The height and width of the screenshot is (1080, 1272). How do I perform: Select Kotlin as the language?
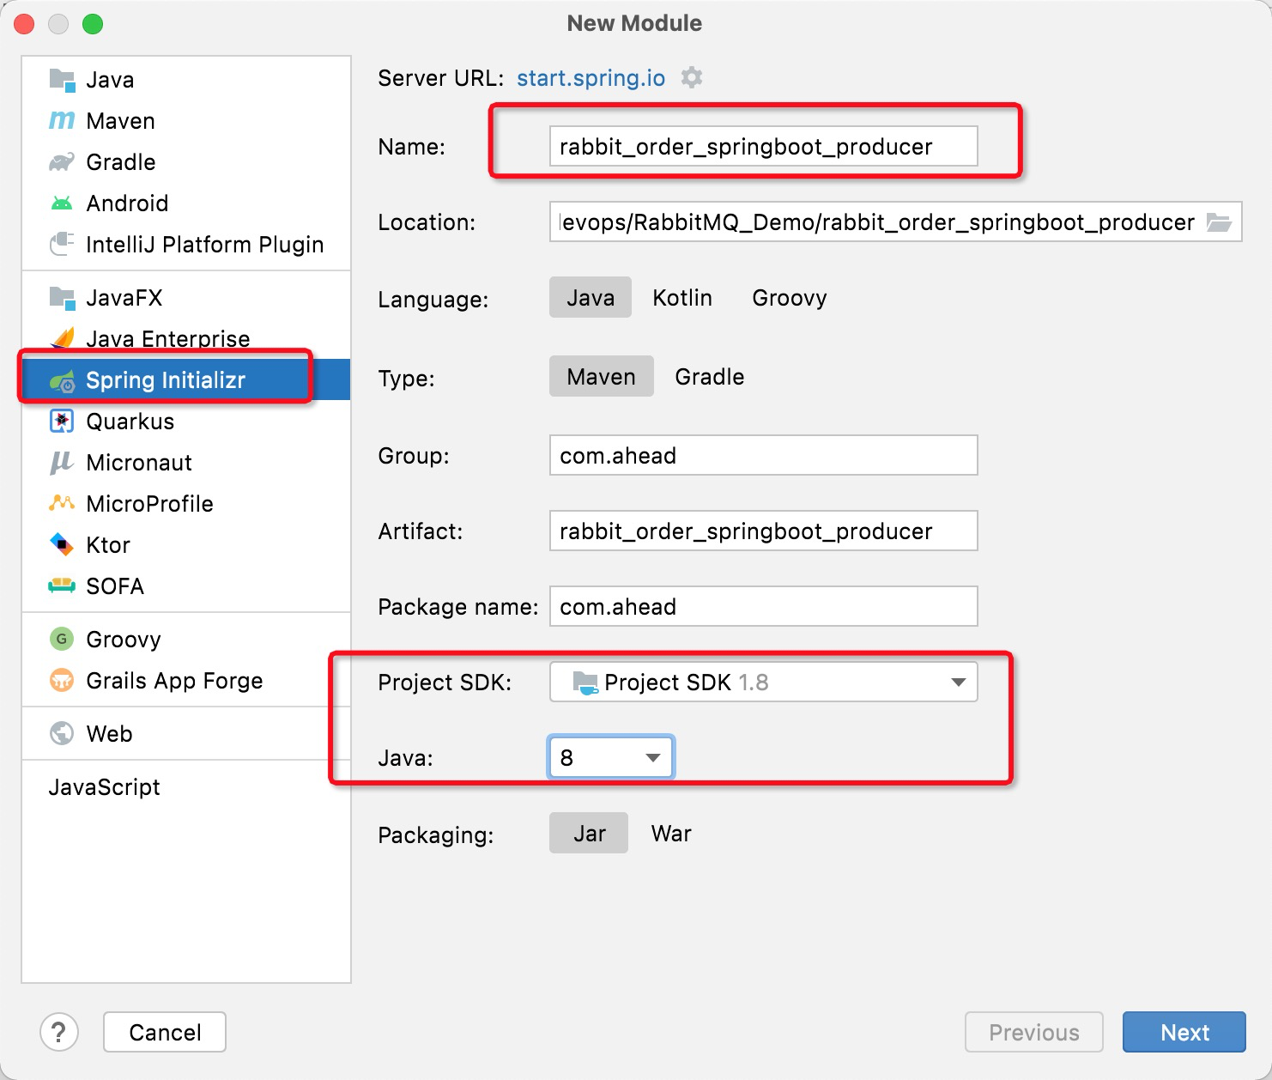point(682,297)
